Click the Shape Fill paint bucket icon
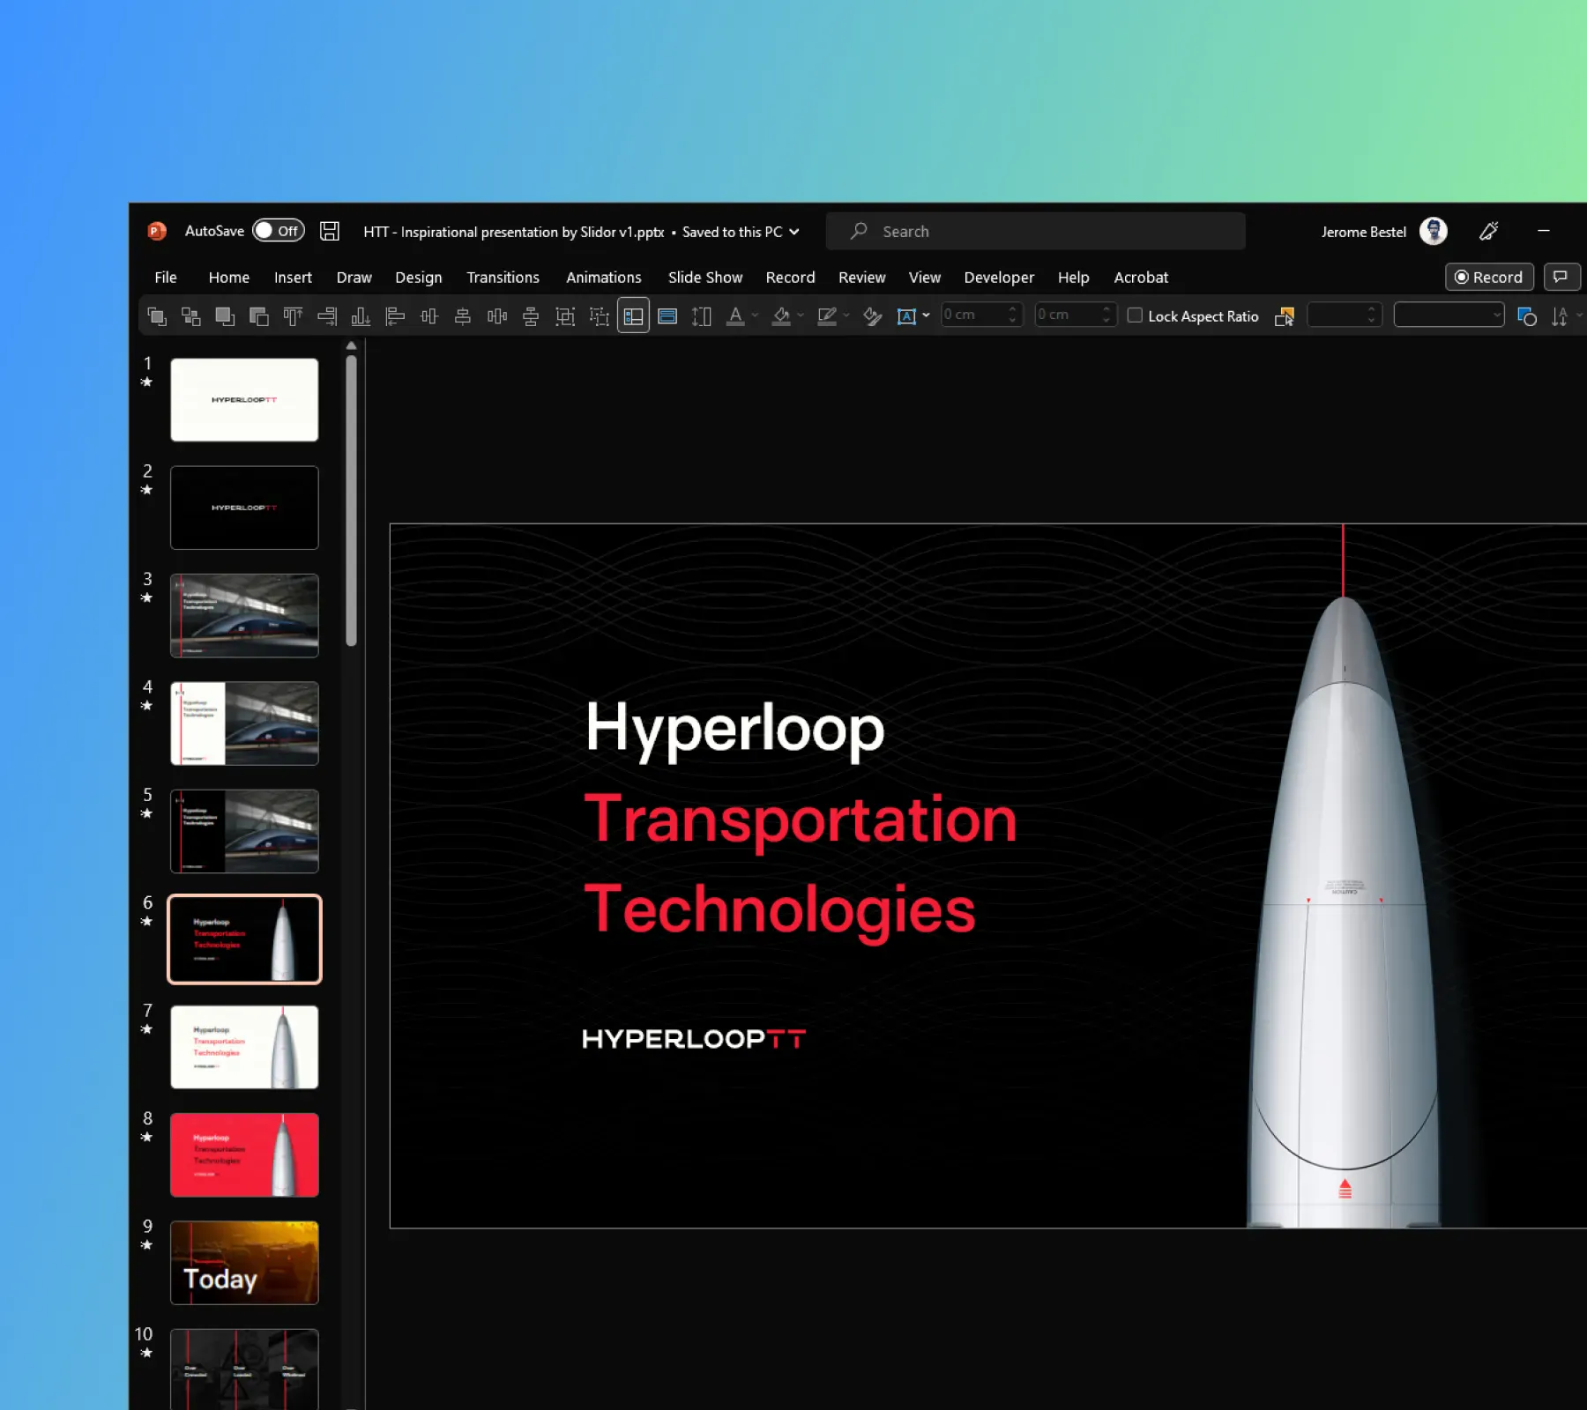 tap(781, 316)
